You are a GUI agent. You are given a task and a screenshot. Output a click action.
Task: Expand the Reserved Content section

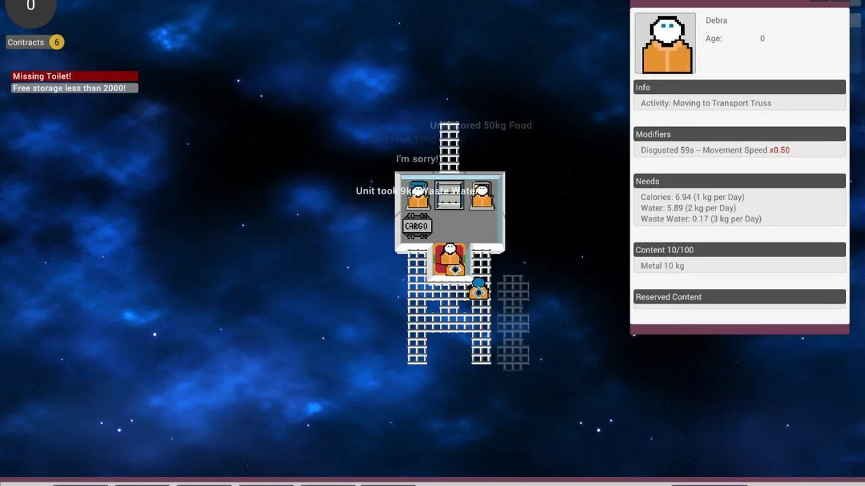click(739, 297)
